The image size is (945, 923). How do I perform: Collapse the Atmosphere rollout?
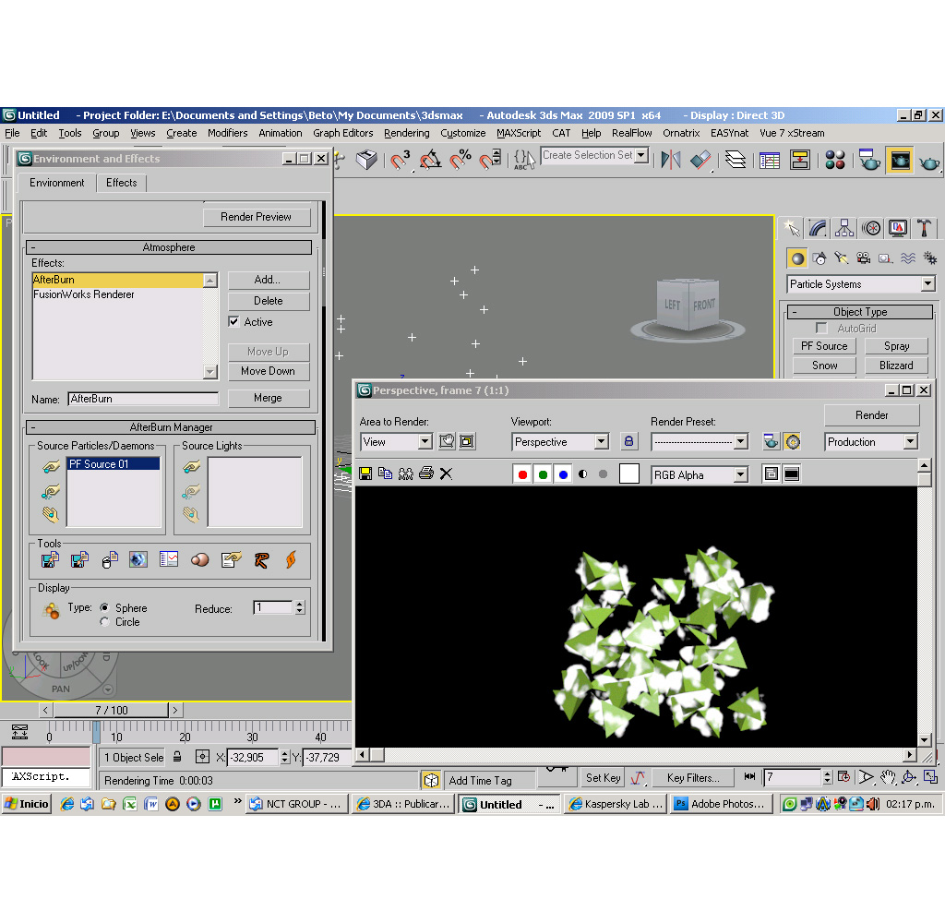[x=169, y=247]
